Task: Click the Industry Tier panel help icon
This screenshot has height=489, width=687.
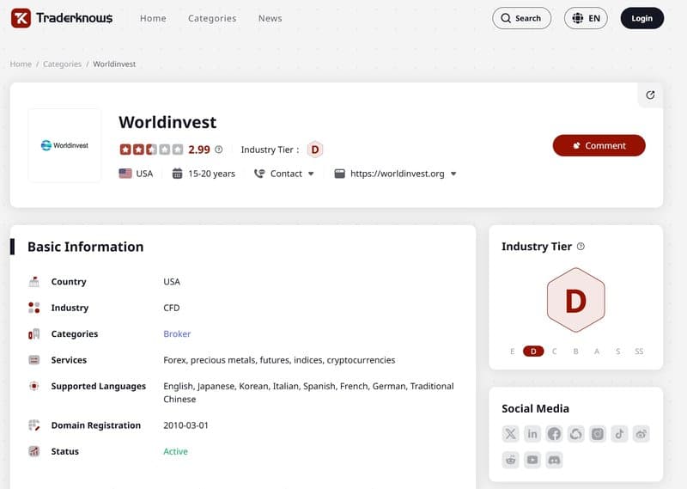Action: [581, 247]
